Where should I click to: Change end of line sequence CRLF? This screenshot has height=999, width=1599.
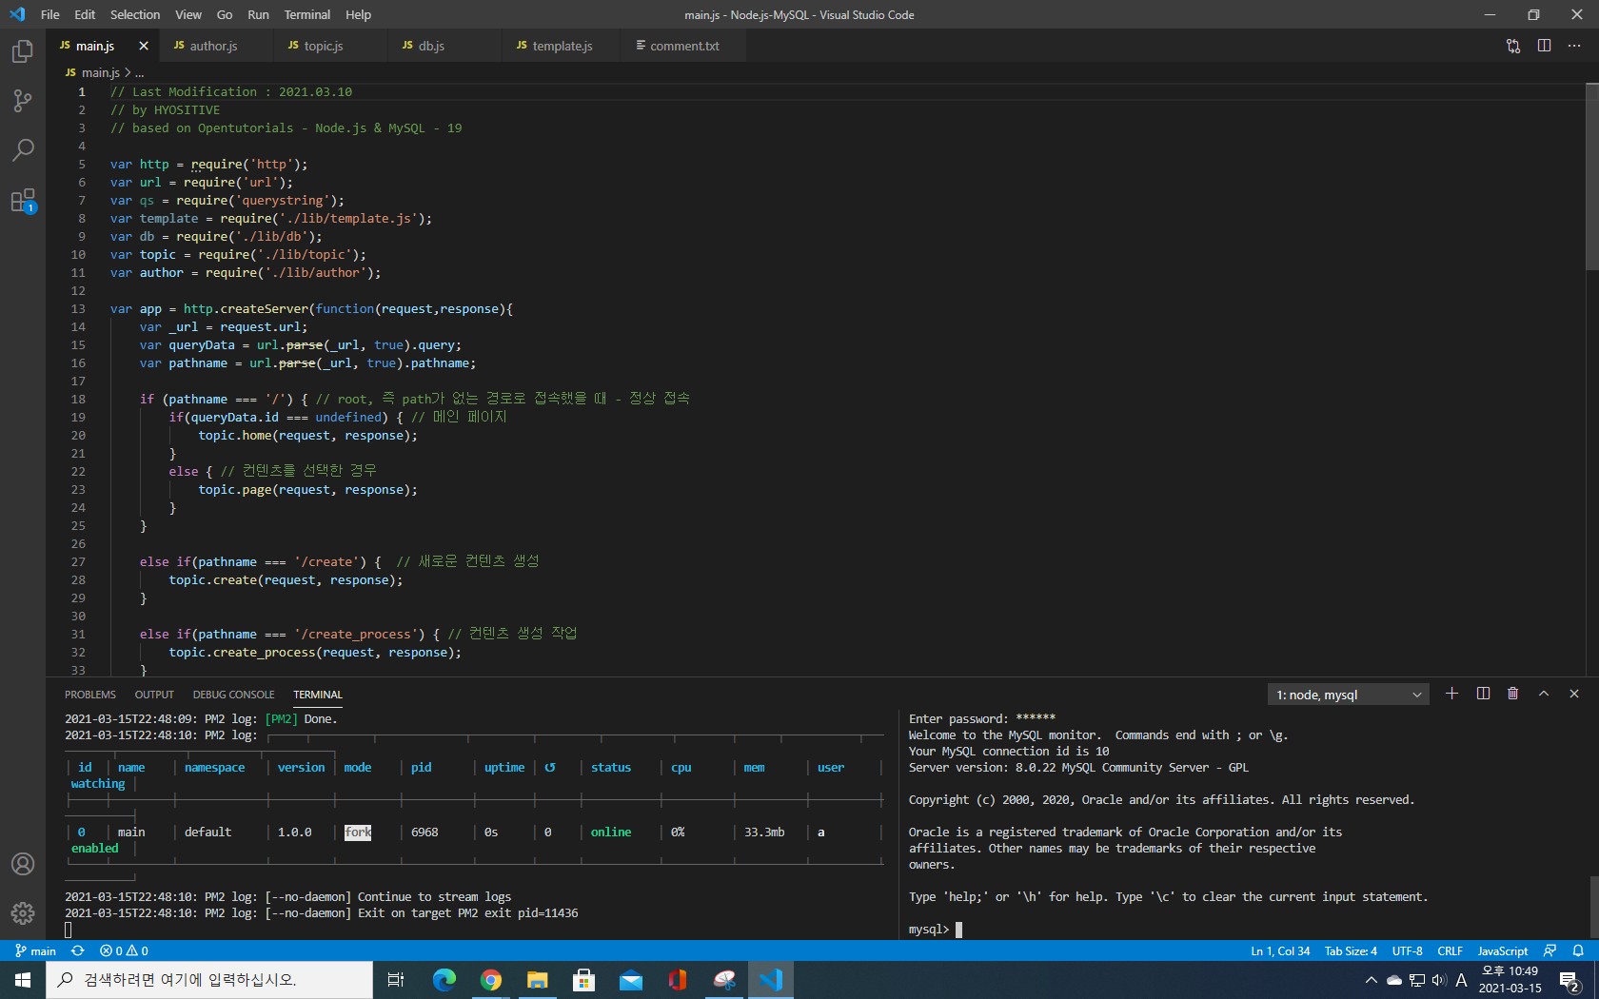pos(1450,950)
